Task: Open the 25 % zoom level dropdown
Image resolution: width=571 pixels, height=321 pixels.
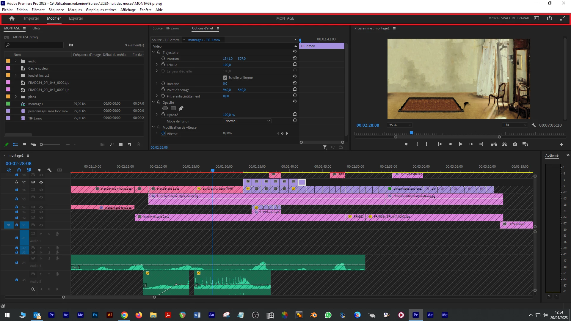Action: tap(400, 125)
